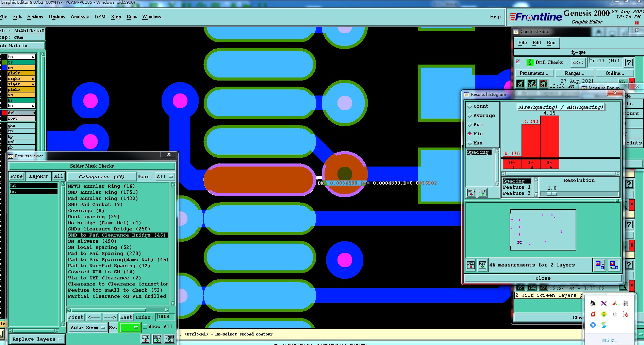The image size is (644, 345).
Task: Click right arrow of categories horizontal scrollbar
Action: pos(167,310)
